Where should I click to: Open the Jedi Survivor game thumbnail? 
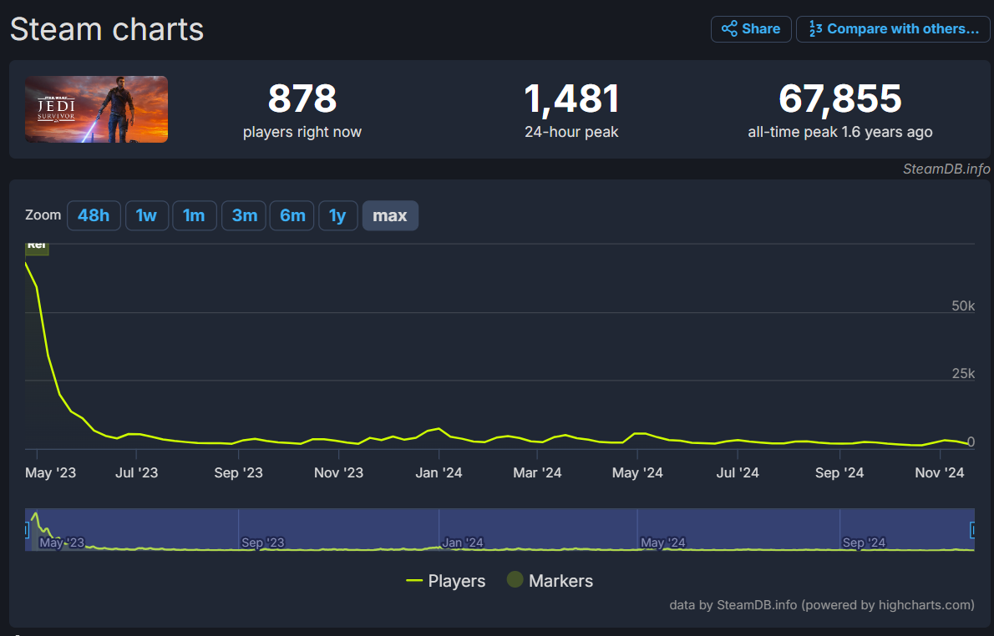96,109
